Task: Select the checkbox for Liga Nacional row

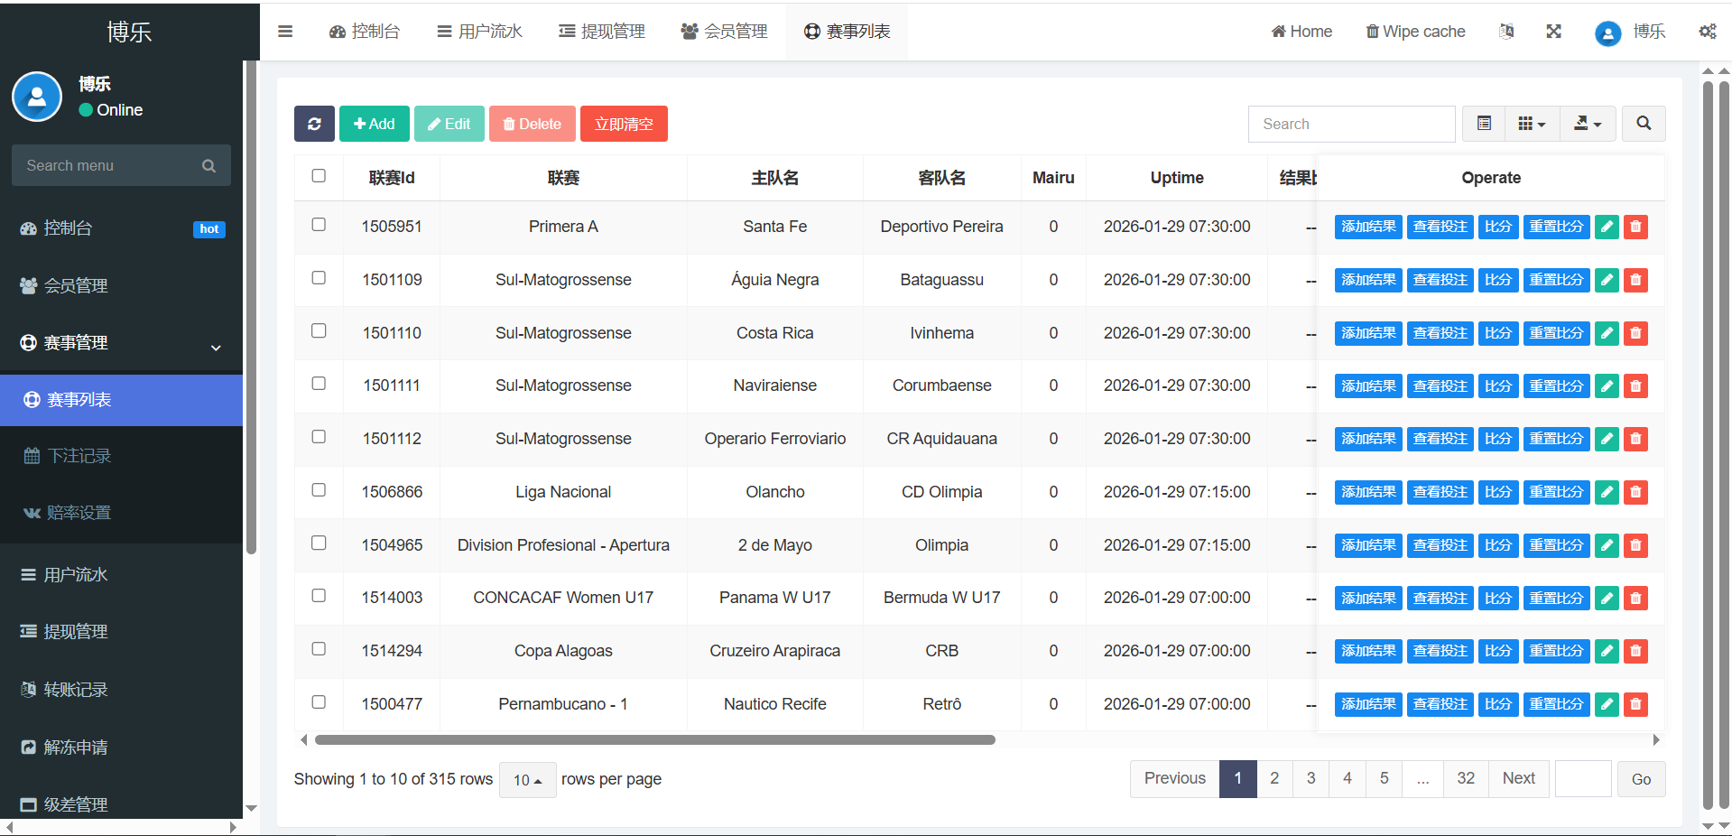Action: pos(319,490)
